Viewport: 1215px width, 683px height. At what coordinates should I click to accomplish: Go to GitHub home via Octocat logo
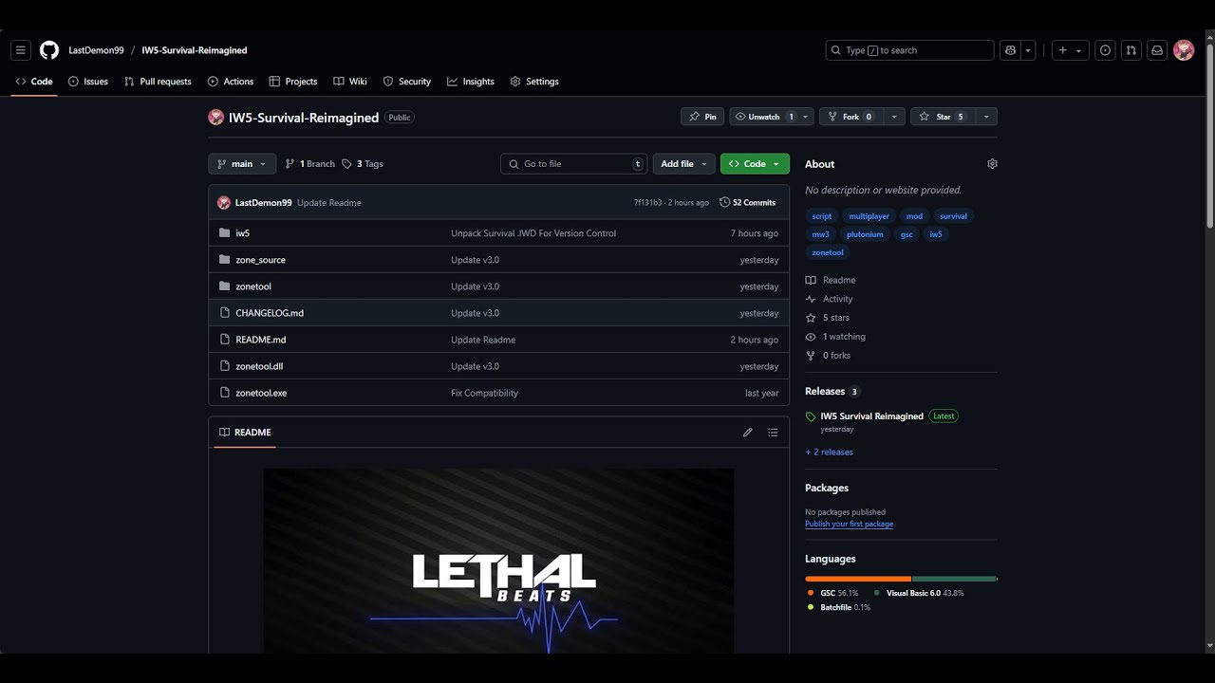49,50
